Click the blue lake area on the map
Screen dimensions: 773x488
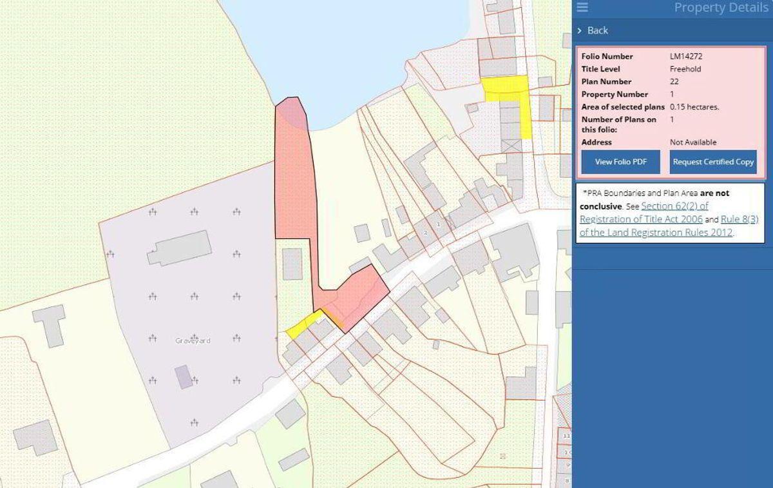pyautogui.click(x=348, y=52)
